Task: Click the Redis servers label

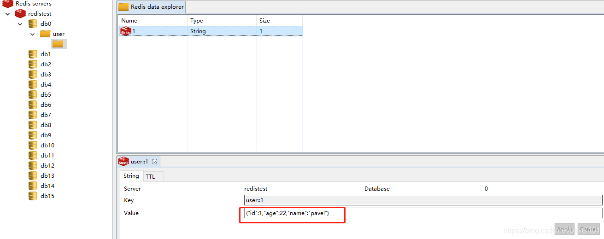Action: pyautogui.click(x=34, y=4)
